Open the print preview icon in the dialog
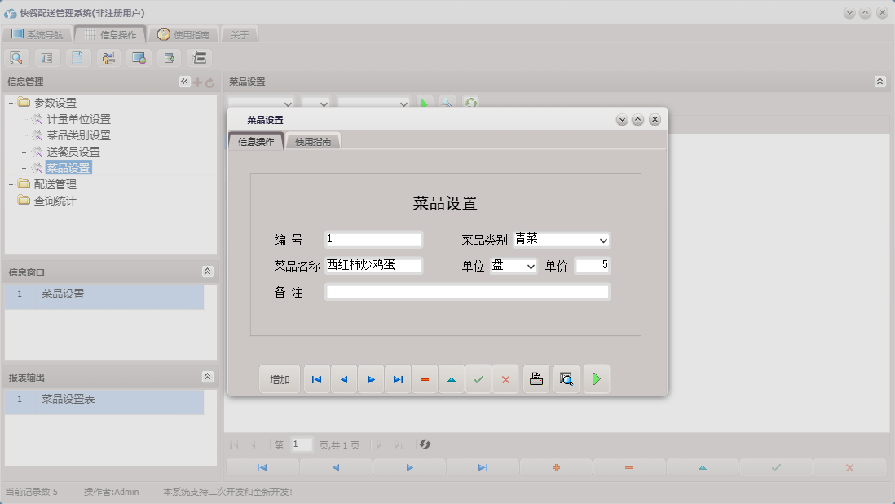 pyautogui.click(x=566, y=378)
